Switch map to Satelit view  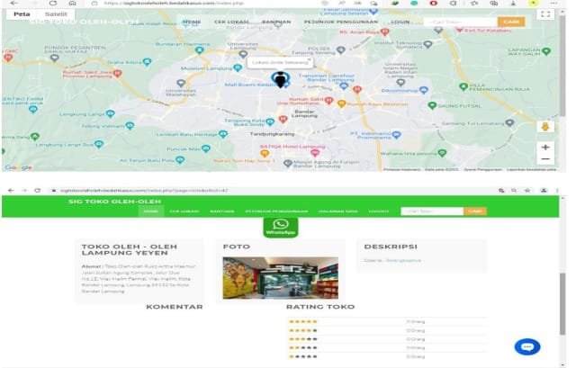pos(56,15)
